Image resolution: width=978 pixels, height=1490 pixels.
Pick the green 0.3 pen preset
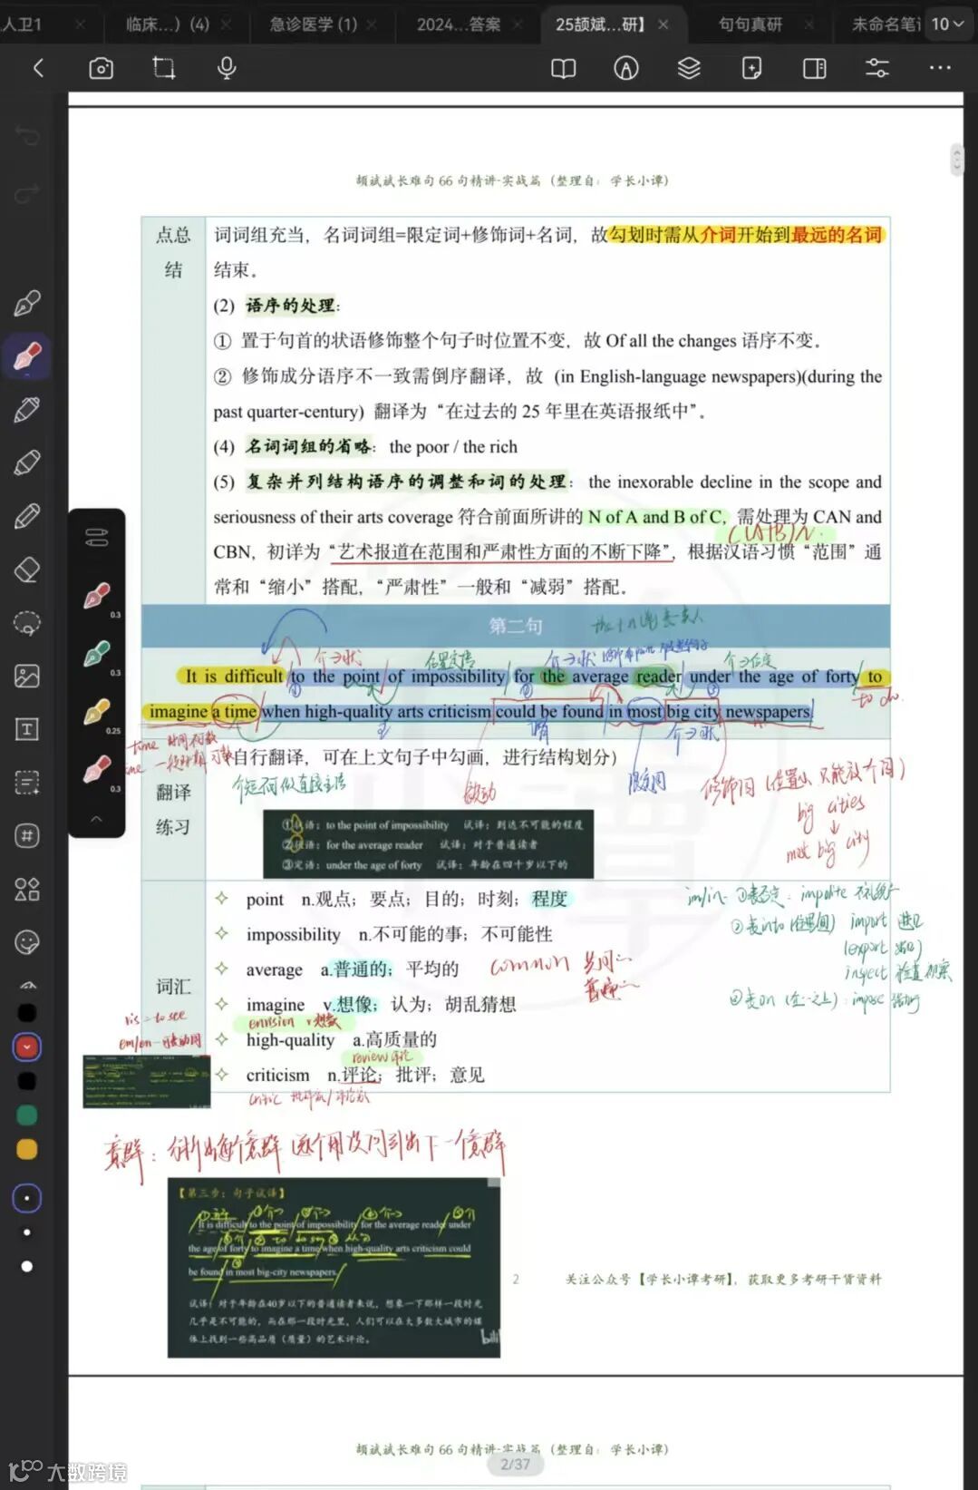(97, 655)
